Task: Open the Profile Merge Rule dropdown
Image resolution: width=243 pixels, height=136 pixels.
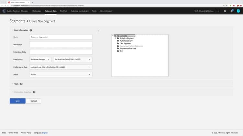Action: pyautogui.click(x=61, y=67)
